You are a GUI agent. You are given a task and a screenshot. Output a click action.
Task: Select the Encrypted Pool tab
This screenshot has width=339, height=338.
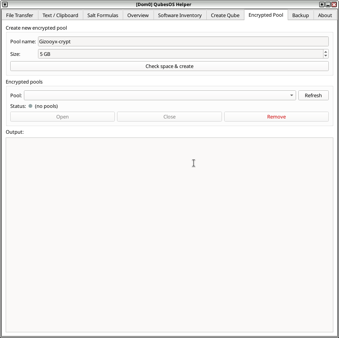pos(266,15)
